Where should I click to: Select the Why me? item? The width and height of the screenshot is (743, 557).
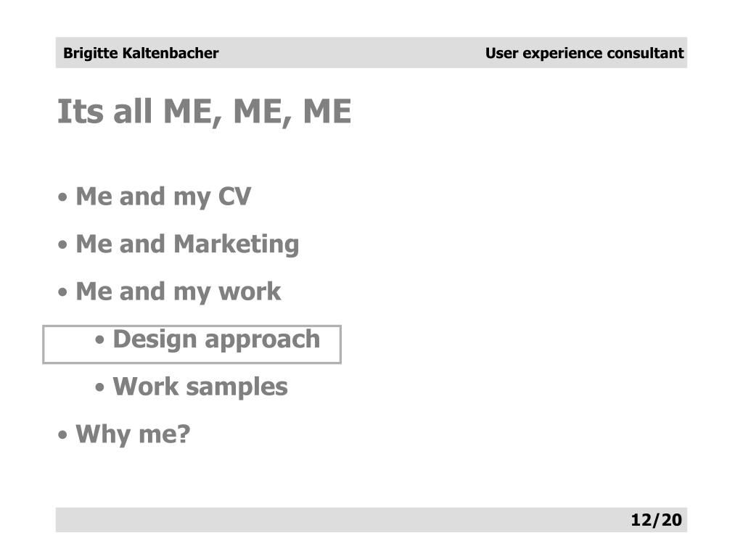(133, 434)
